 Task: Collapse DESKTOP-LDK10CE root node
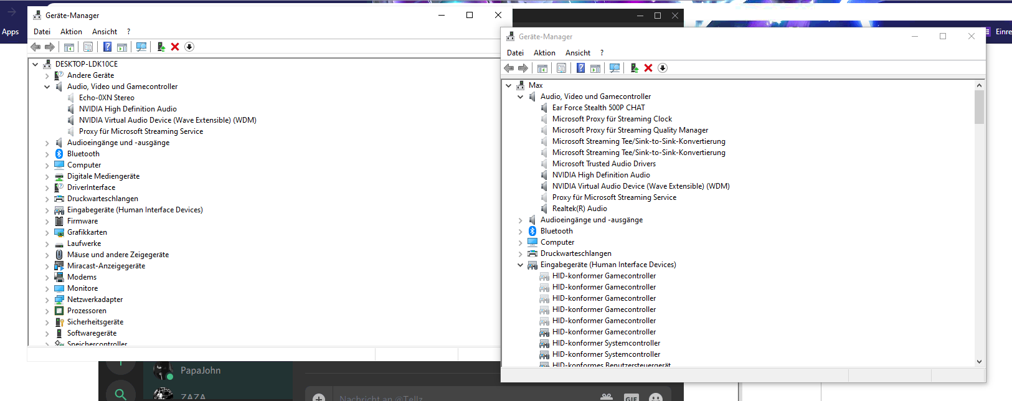point(35,64)
